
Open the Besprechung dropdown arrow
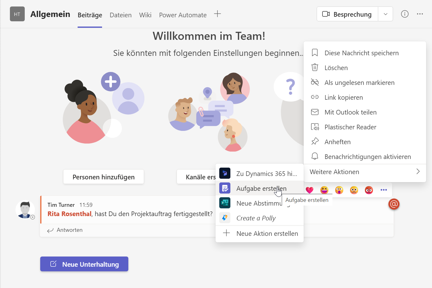(386, 14)
